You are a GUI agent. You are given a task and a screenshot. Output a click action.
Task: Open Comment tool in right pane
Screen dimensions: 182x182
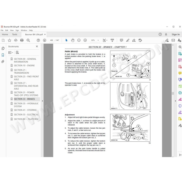[x=180, y=73]
